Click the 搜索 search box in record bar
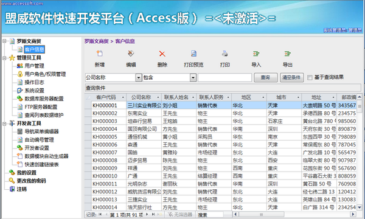This screenshot has height=219, width=365. [x=210, y=215]
